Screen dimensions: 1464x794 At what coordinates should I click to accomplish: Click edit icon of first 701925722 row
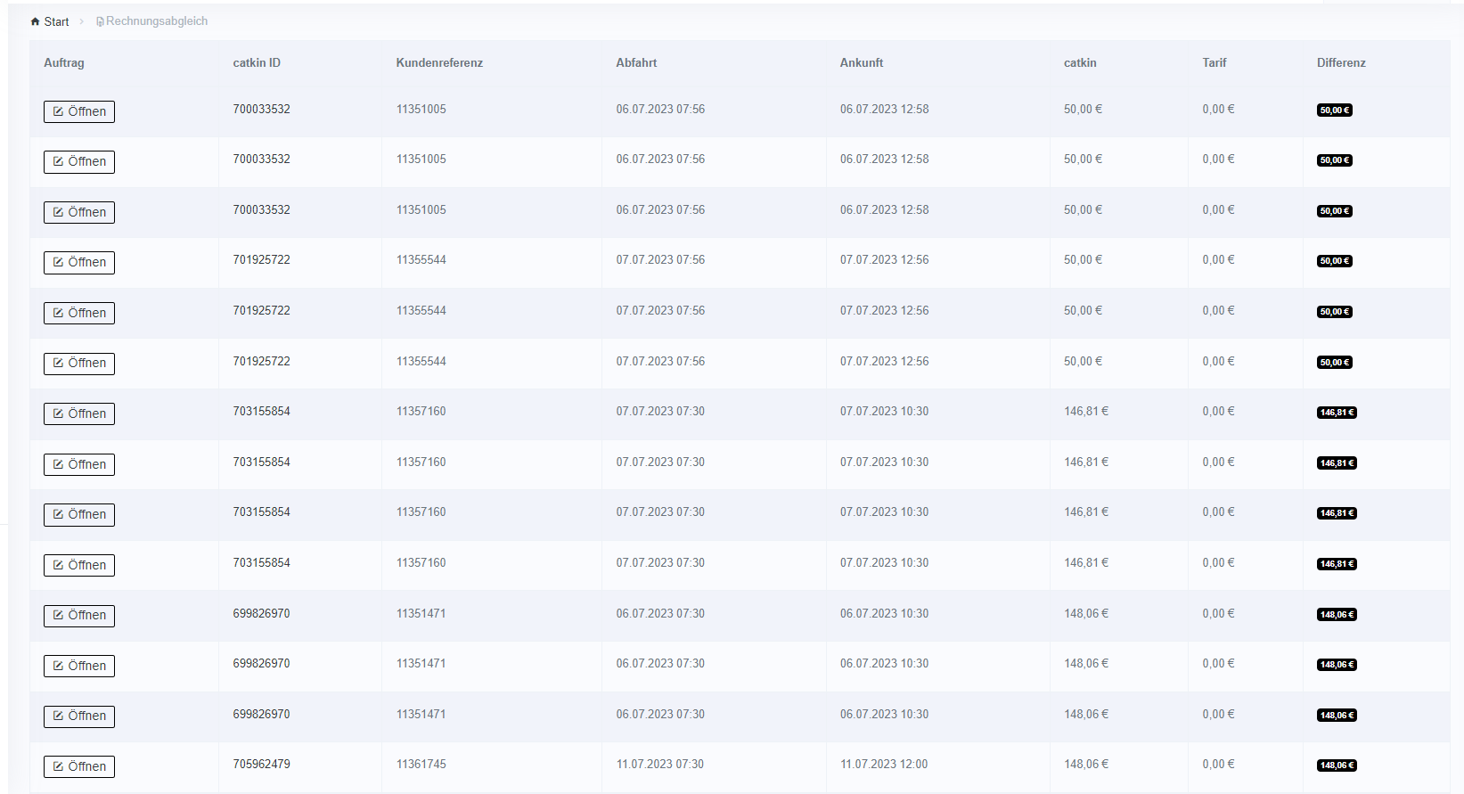[58, 263]
